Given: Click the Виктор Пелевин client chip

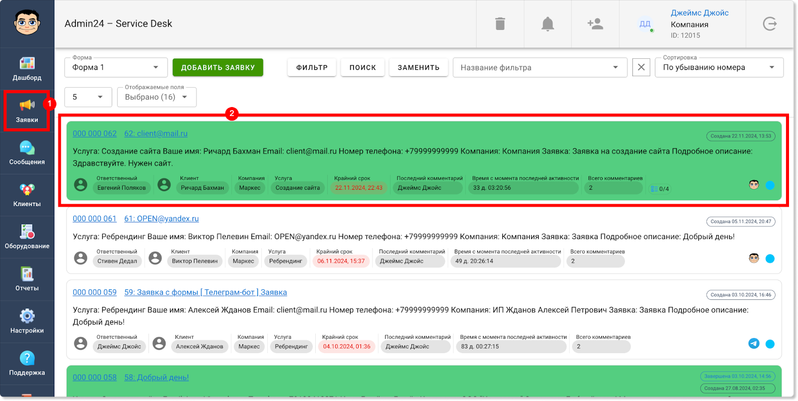Looking at the screenshot, I should pos(195,261).
